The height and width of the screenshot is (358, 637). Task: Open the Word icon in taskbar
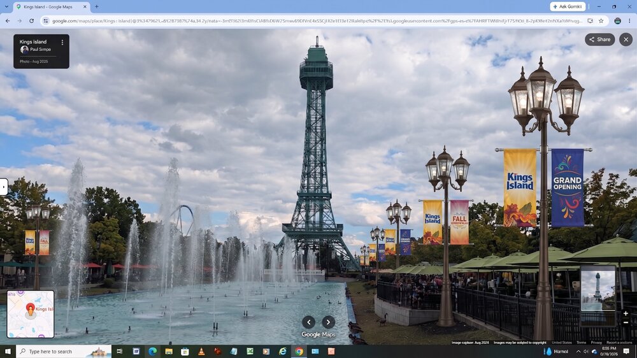pyautogui.click(x=136, y=351)
